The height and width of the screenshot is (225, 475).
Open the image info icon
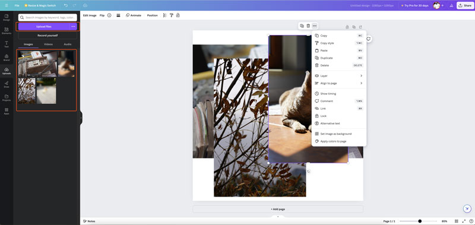109,15
